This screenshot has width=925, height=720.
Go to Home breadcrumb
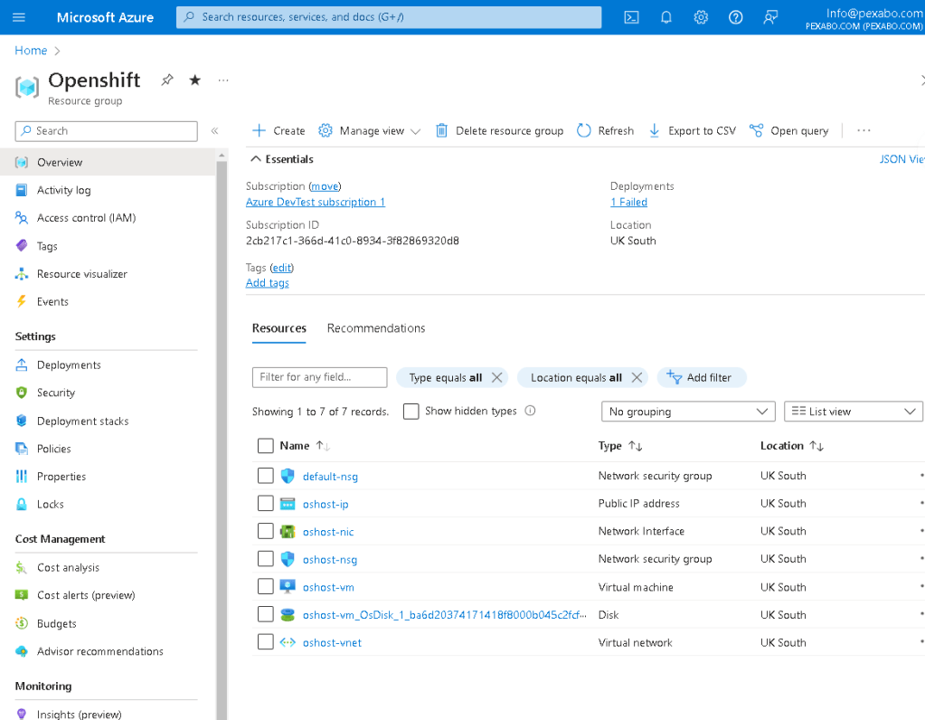pos(31,50)
